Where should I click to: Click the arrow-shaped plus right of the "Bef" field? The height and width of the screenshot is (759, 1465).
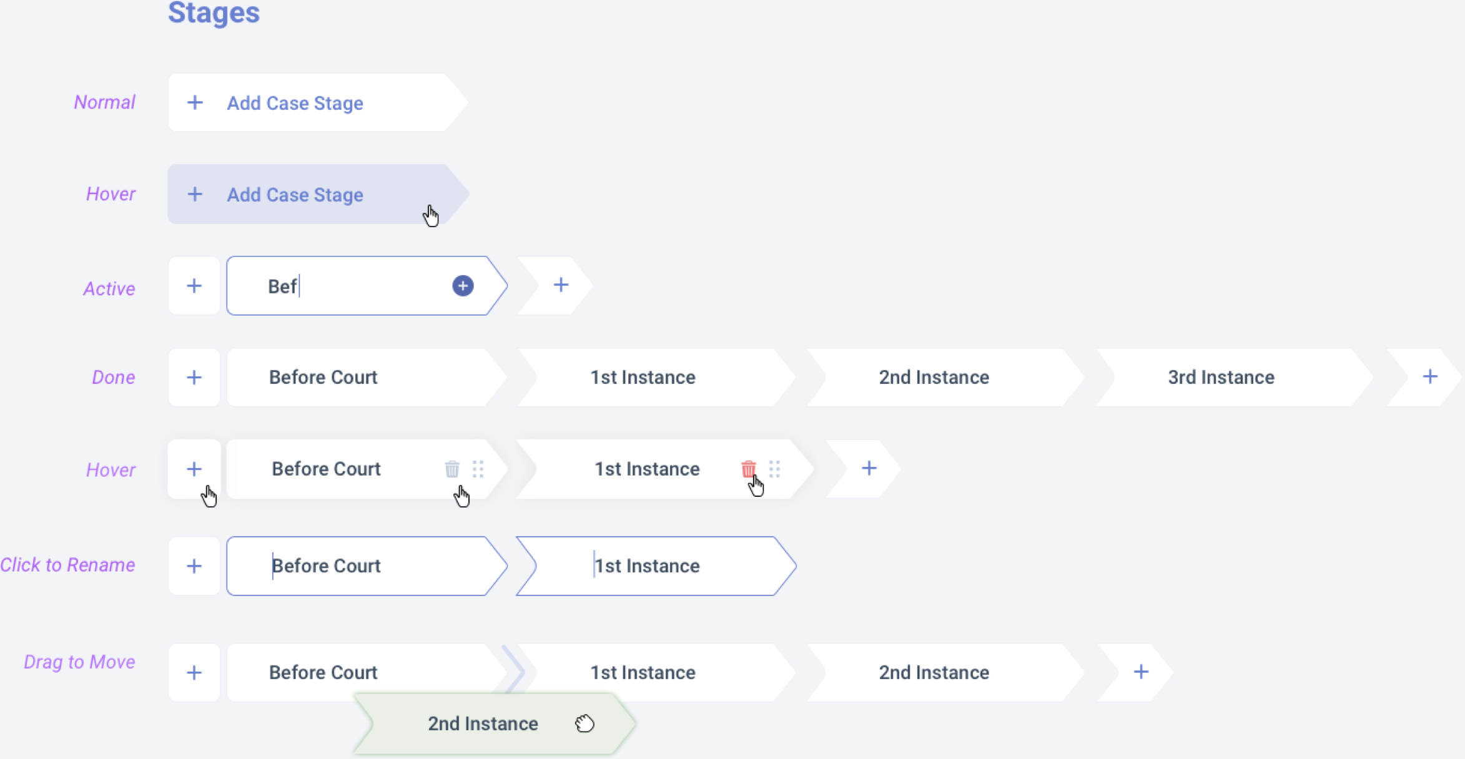pos(560,285)
